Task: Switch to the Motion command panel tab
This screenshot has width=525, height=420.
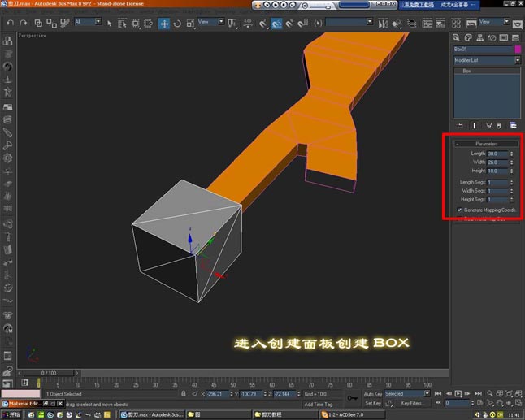Action: (492, 37)
